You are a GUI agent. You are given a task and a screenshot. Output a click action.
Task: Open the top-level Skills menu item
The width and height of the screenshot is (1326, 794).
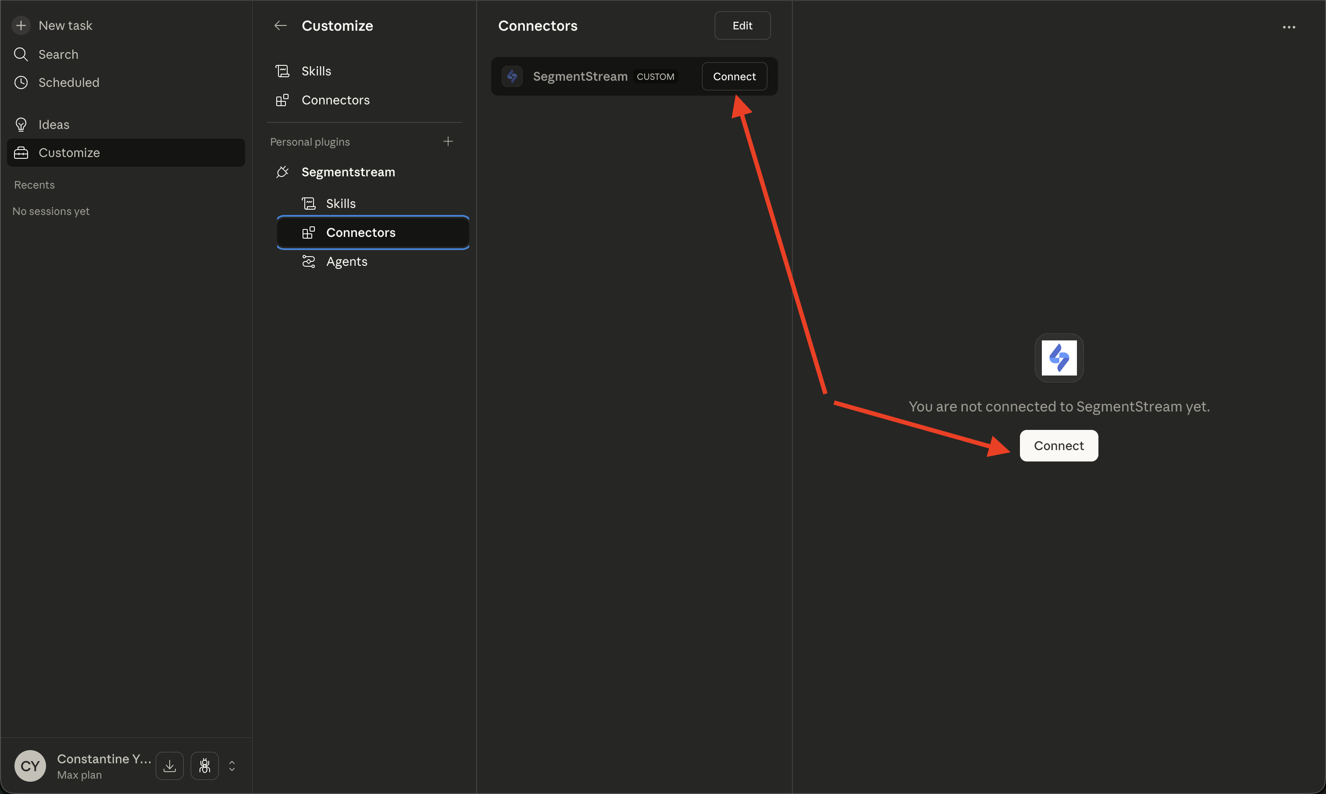(316, 71)
